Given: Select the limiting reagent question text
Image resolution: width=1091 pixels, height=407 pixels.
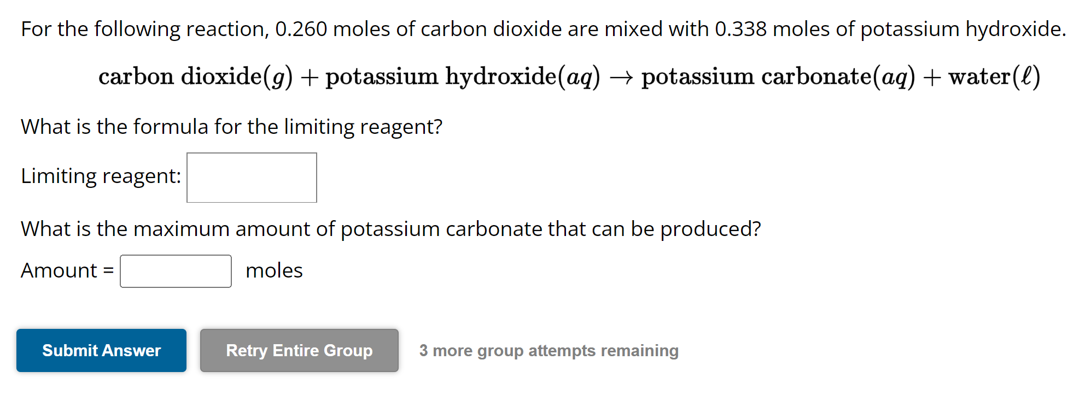Looking at the screenshot, I should (x=231, y=126).
